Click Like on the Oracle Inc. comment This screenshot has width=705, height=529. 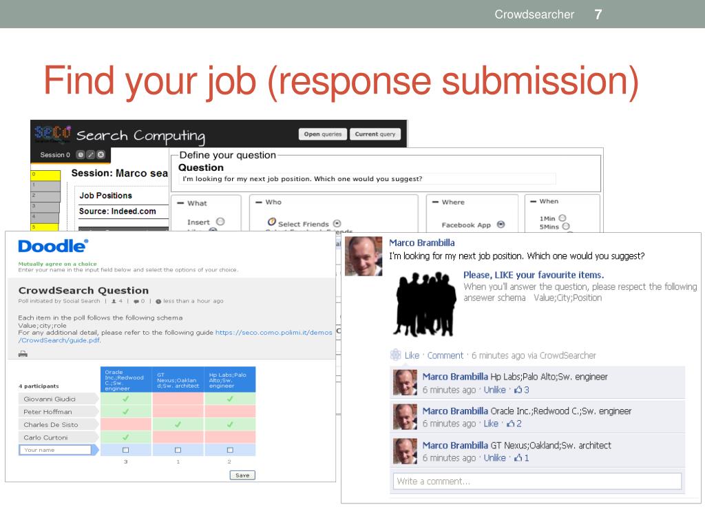click(491, 424)
